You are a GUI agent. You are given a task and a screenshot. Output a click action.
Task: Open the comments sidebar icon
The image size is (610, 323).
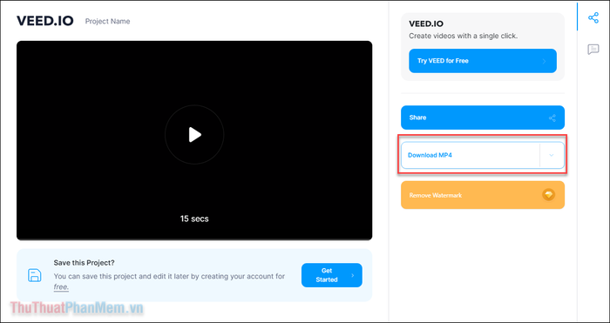(x=593, y=50)
